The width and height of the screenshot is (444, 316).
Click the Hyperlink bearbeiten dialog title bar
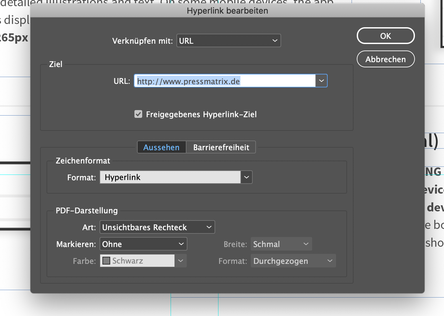(227, 10)
